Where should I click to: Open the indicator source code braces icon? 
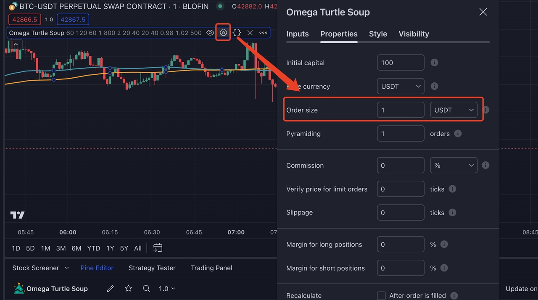click(237, 33)
